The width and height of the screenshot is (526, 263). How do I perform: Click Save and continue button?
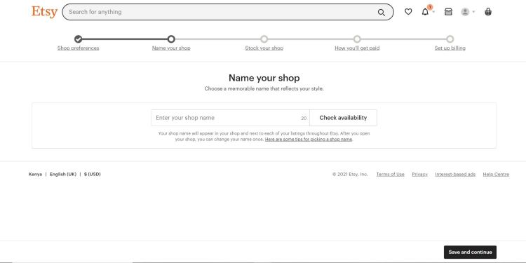(470, 252)
